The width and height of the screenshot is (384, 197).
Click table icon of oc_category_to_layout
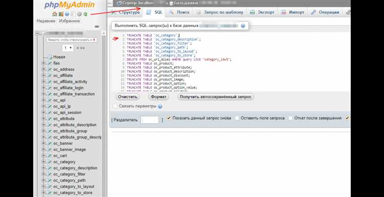[x=50, y=187]
